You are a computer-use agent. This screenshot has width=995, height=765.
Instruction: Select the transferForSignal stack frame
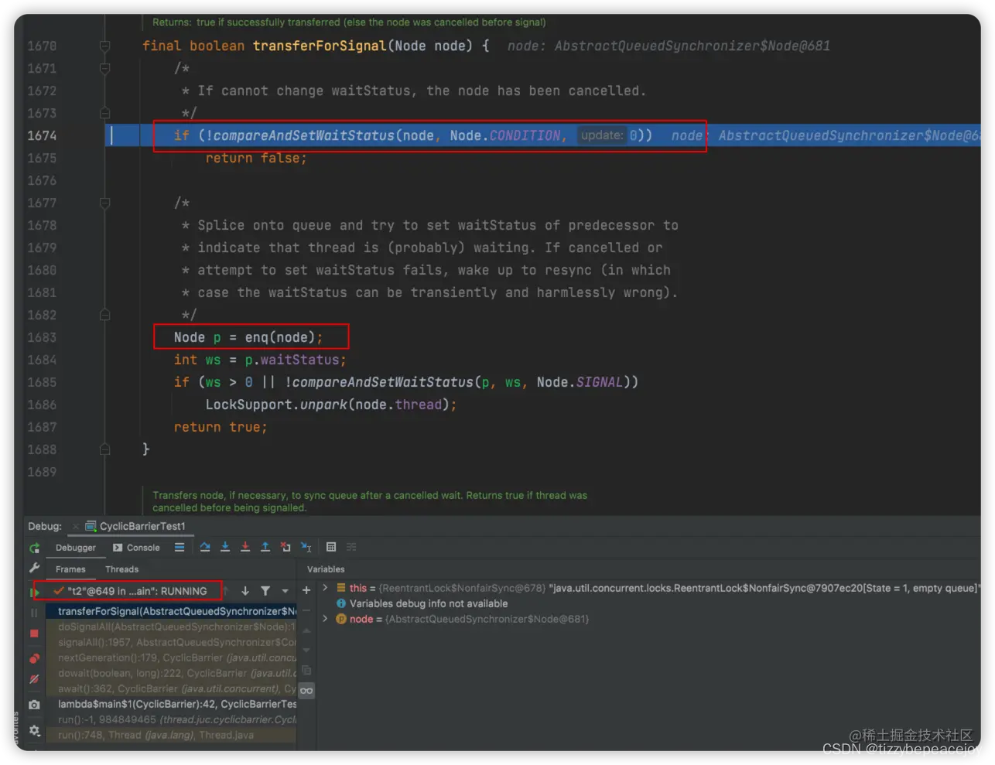171,611
